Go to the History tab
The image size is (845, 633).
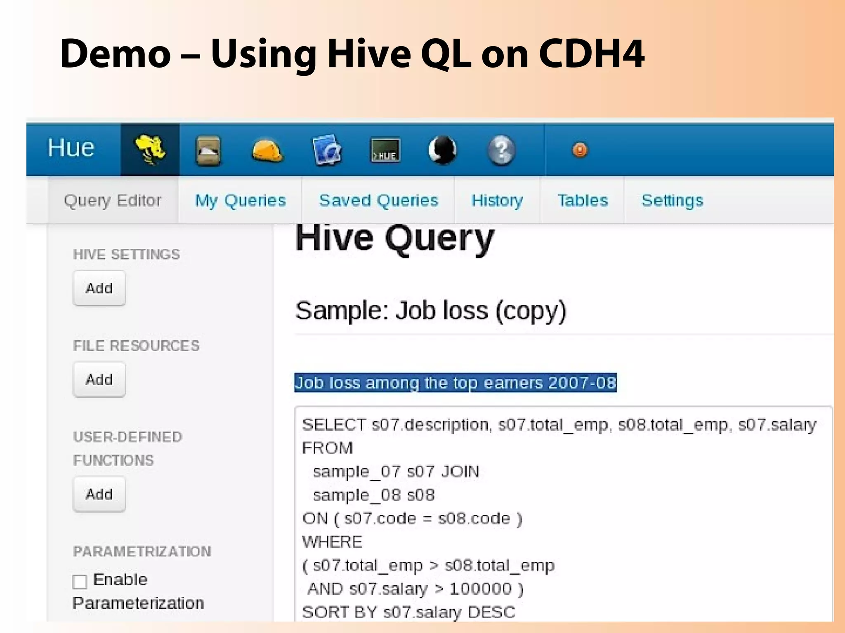tap(497, 201)
